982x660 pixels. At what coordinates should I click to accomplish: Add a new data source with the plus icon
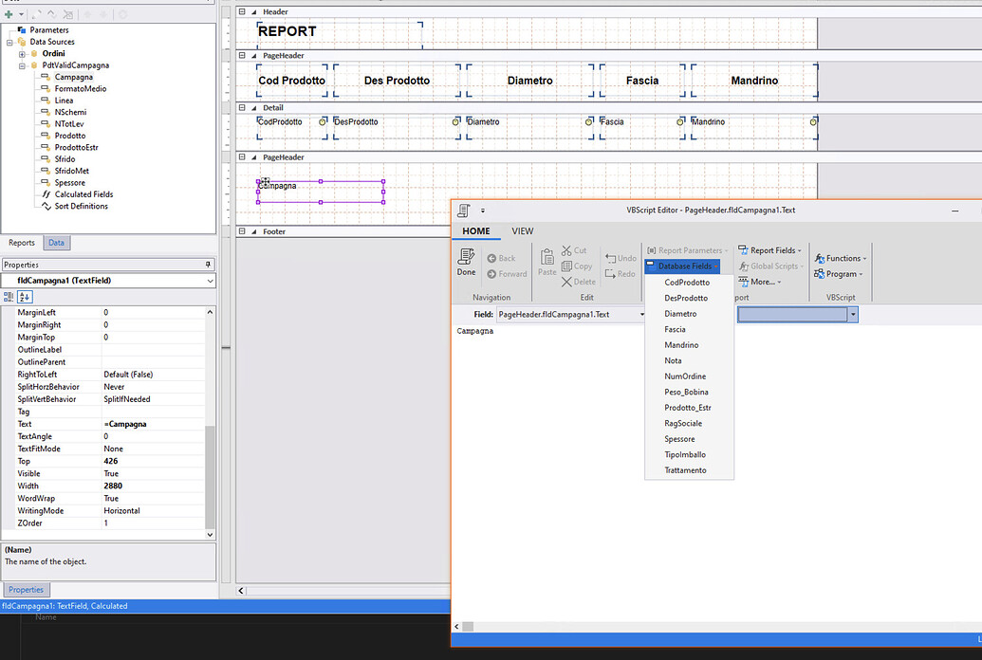8,14
